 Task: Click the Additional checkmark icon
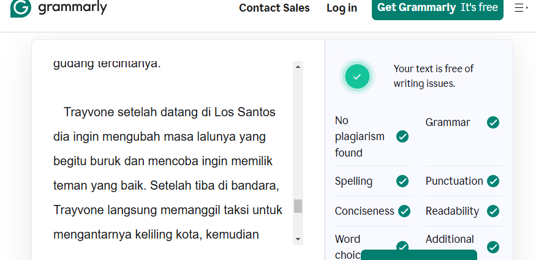point(493,247)
